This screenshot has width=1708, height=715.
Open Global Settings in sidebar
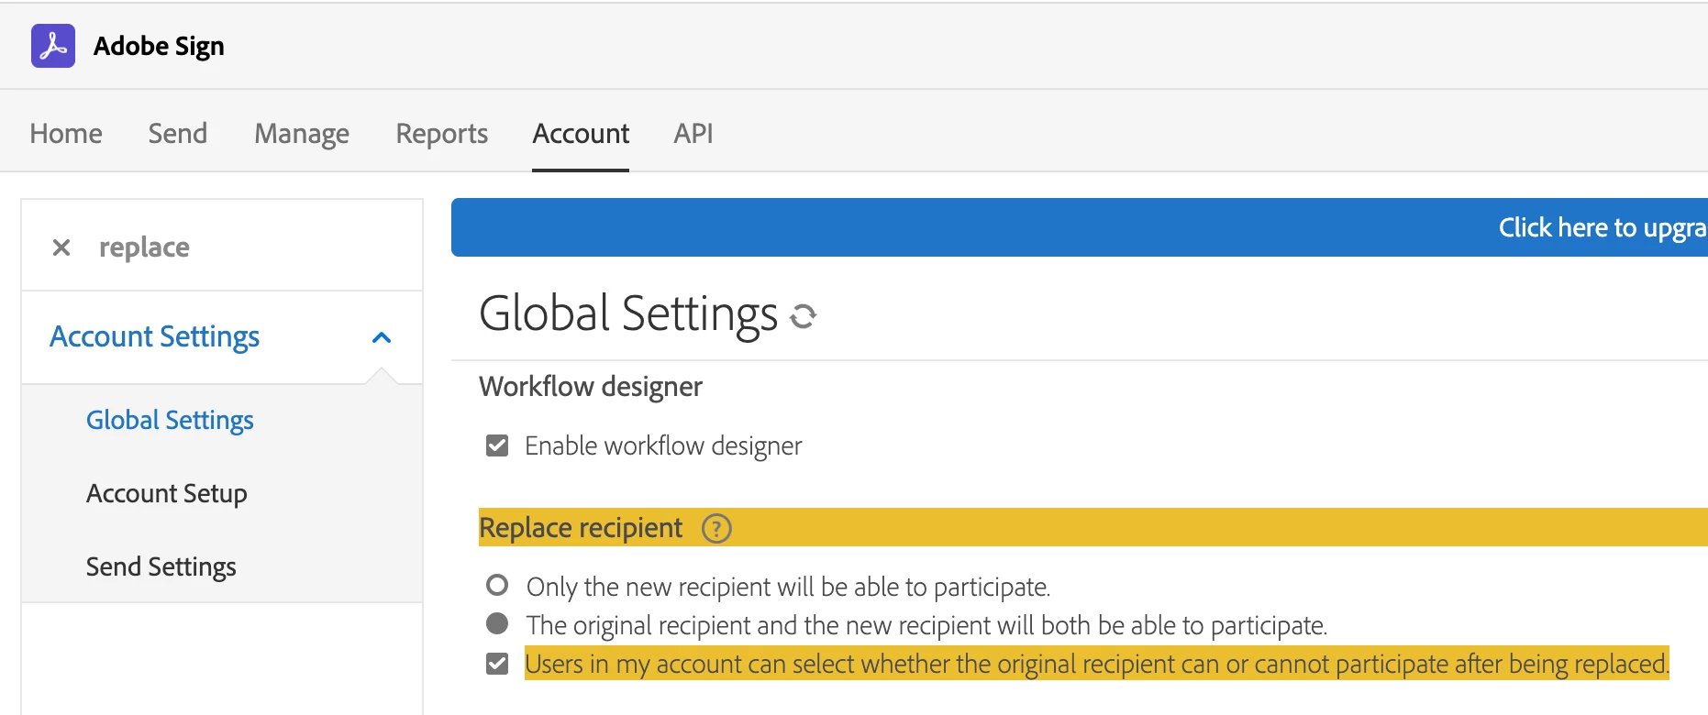point(170,420)
